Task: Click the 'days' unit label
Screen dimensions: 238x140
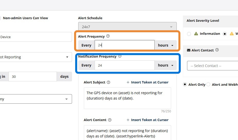Action: (64, 77)
